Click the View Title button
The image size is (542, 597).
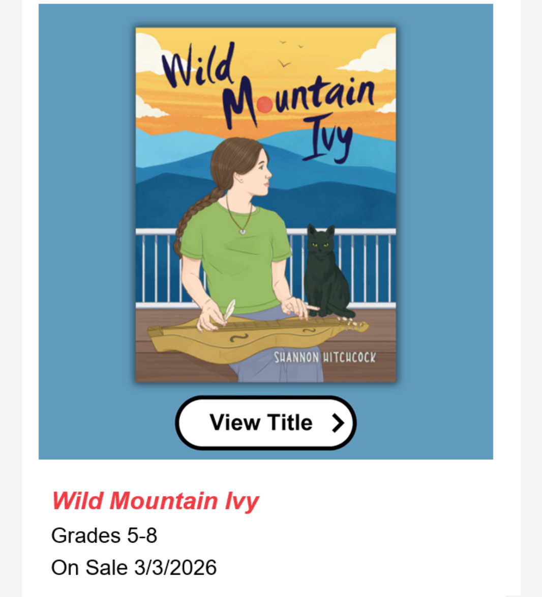(265, 422)
